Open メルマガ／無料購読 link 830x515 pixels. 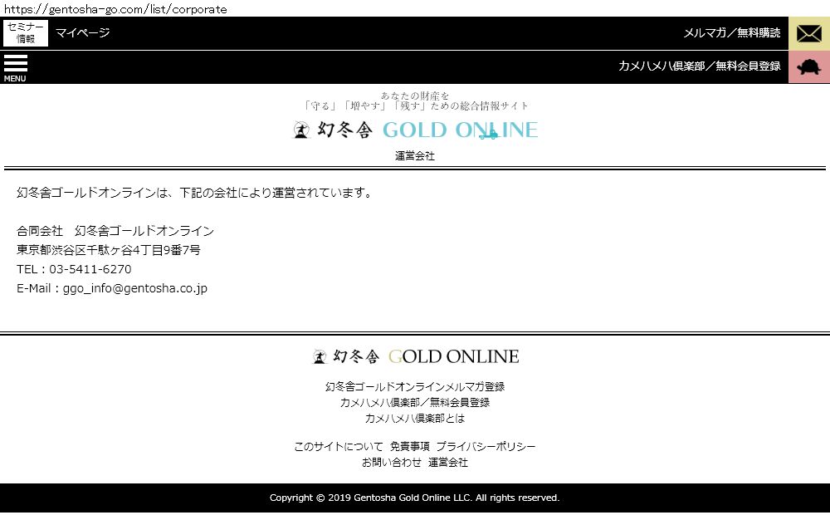click(x=731, y=33)
